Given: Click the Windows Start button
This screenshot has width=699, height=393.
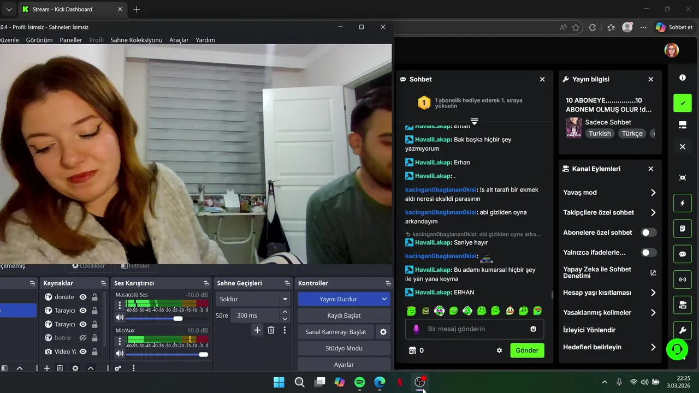Looking at the screenshot, I should pos(279,382).
